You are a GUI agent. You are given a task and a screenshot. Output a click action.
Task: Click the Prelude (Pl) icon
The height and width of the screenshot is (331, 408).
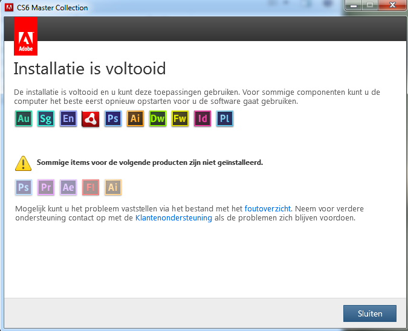coord(225,118)
